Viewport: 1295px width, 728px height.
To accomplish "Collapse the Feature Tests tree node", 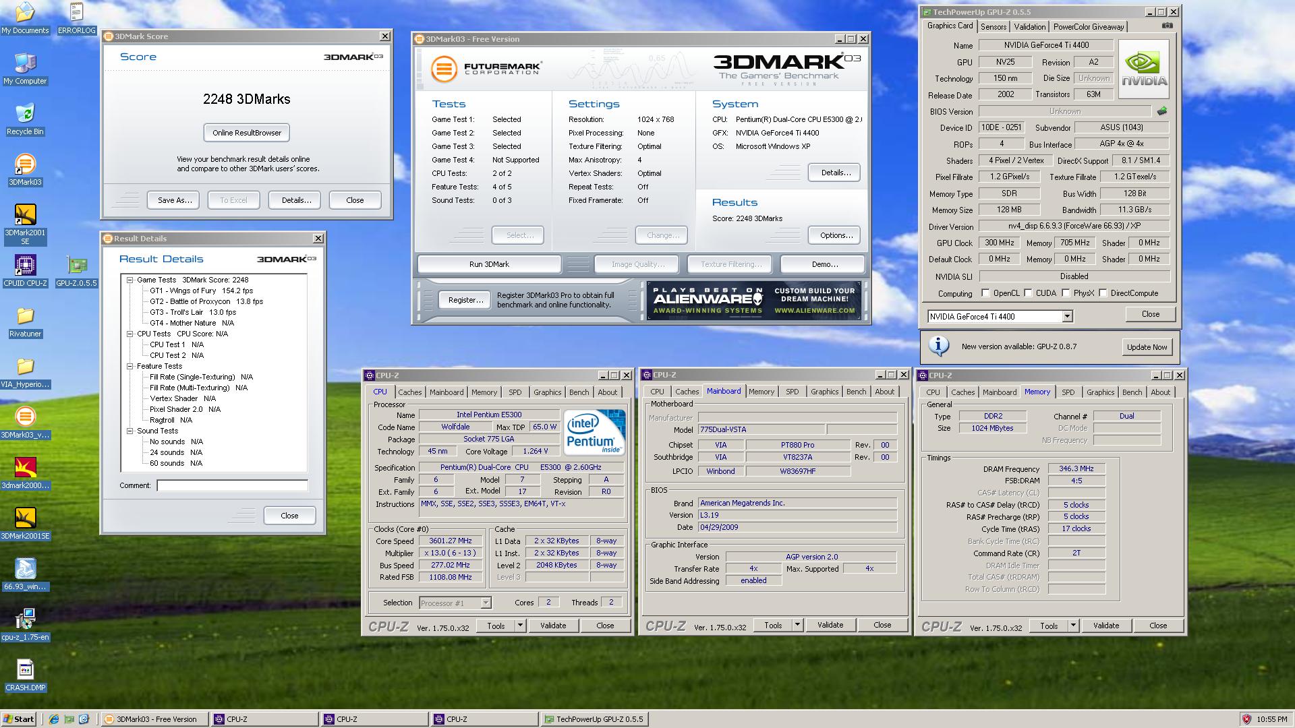I will 130,366.
